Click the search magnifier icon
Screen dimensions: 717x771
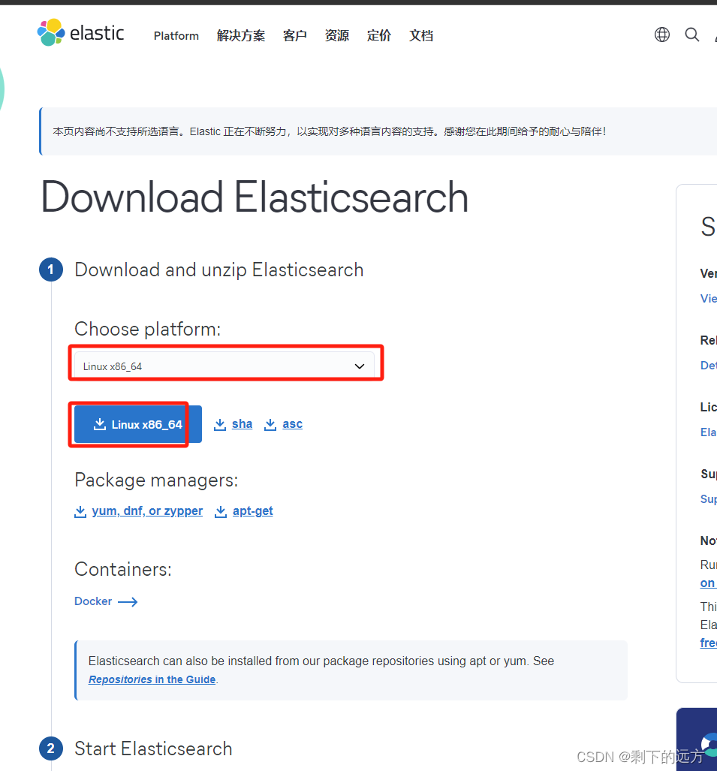point(692,35)
